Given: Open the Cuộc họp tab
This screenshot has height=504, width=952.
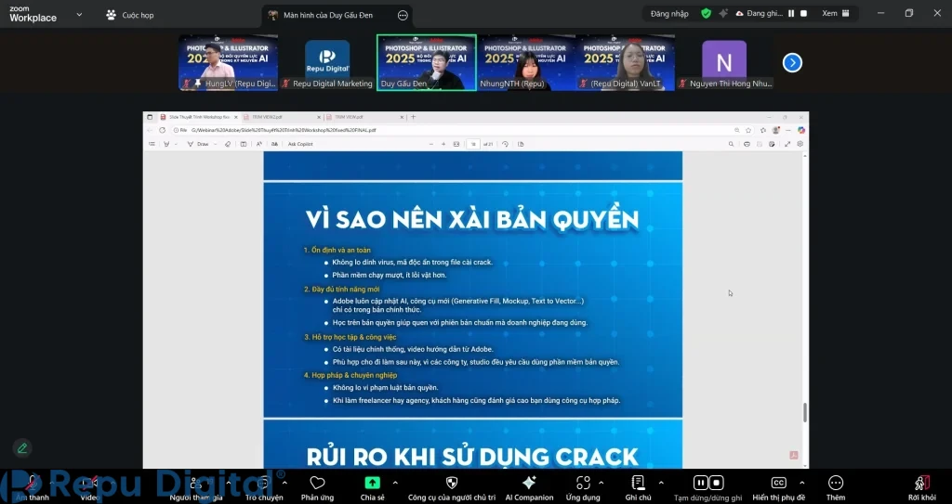Looking at the screenshot, I should pos(130,15).
